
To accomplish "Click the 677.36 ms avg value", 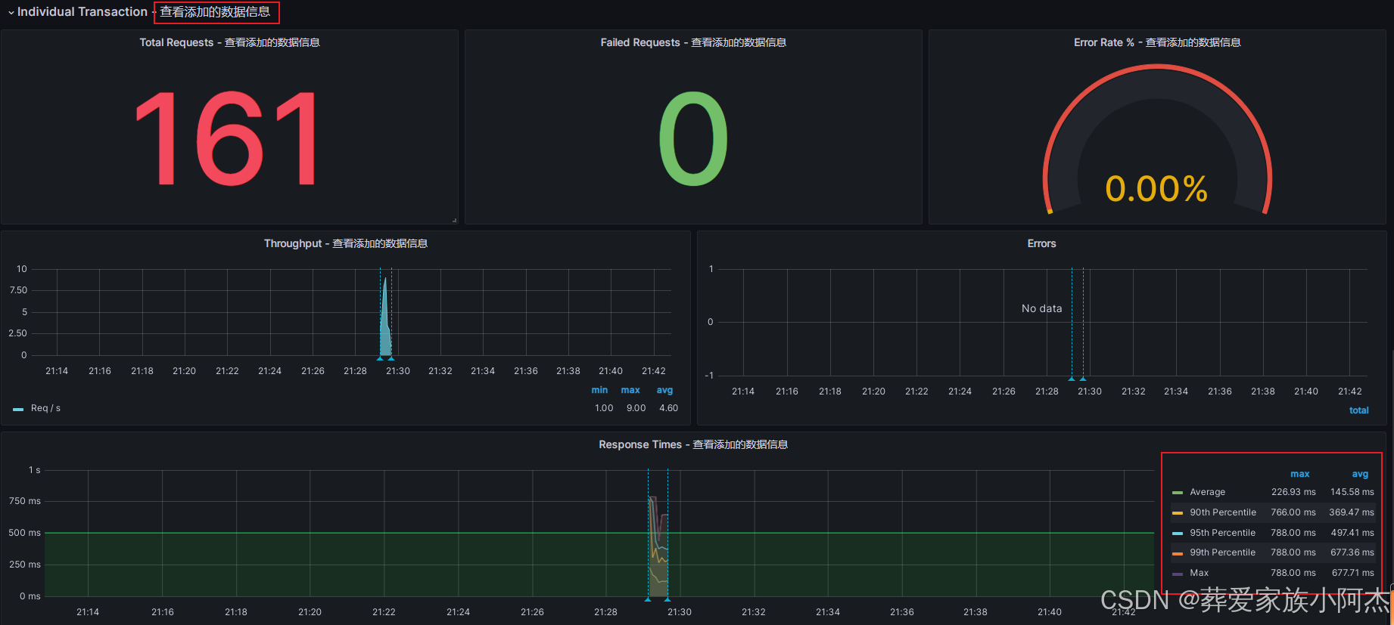I will click(1352, 552).
